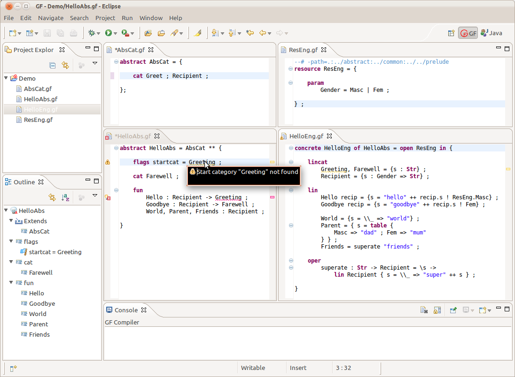Switch to the GF perspective
This screenshot has width=515, height=377.
pos(468,33)
